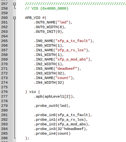
Task: Click the .IN0_WIDTH(1) parameter
Action: click(48, 45)
